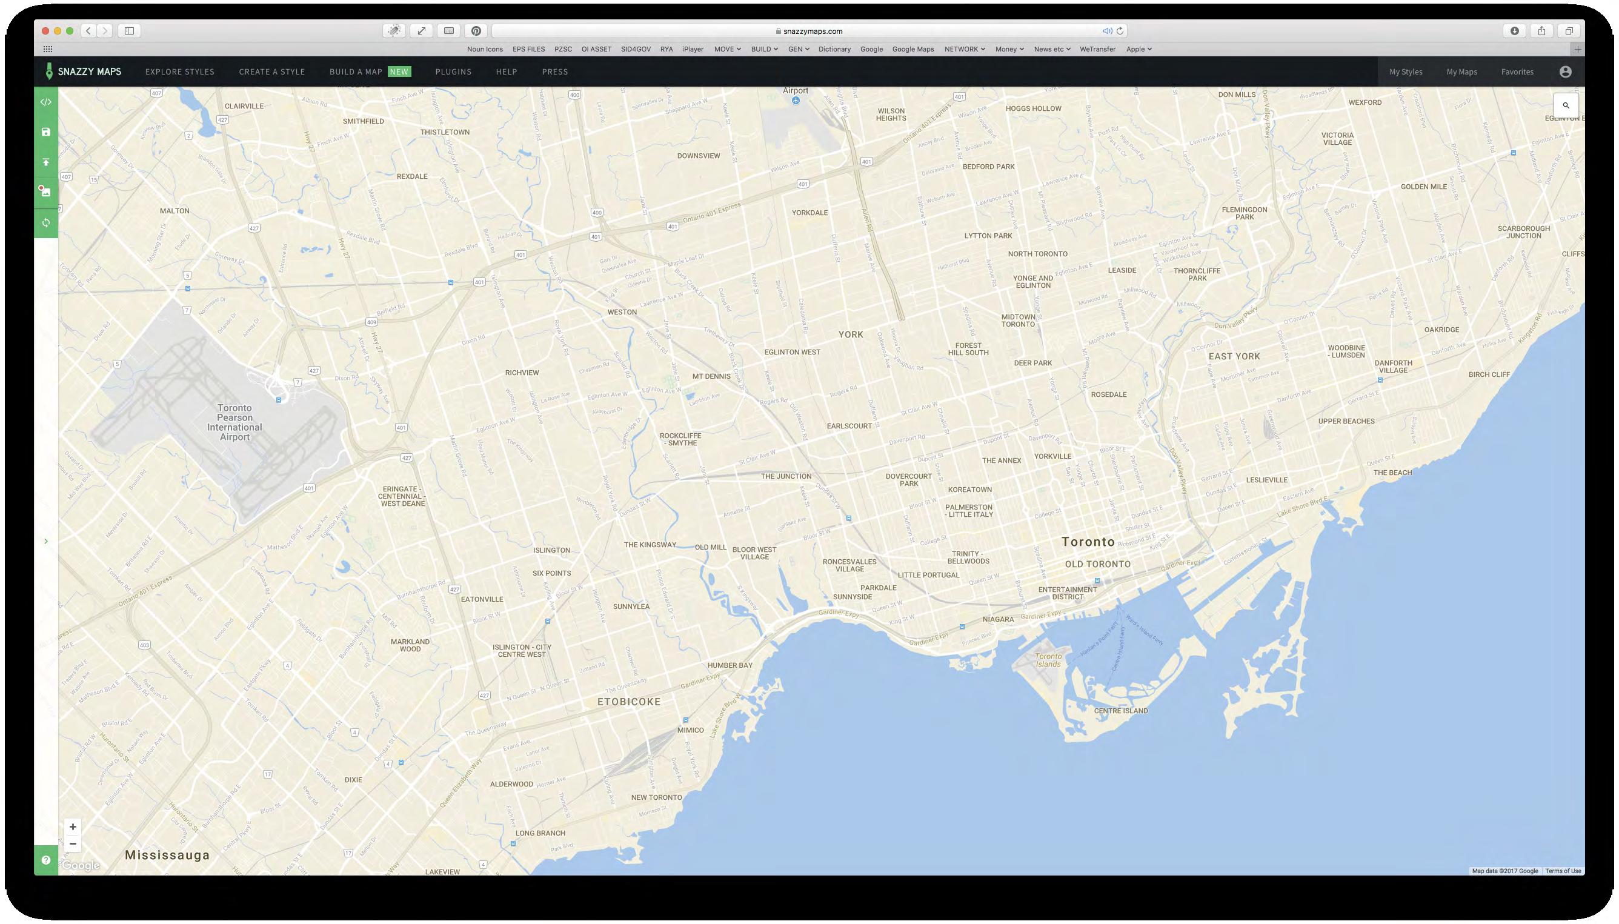
Task: Open My Styles link
Action: [1405, 71]
